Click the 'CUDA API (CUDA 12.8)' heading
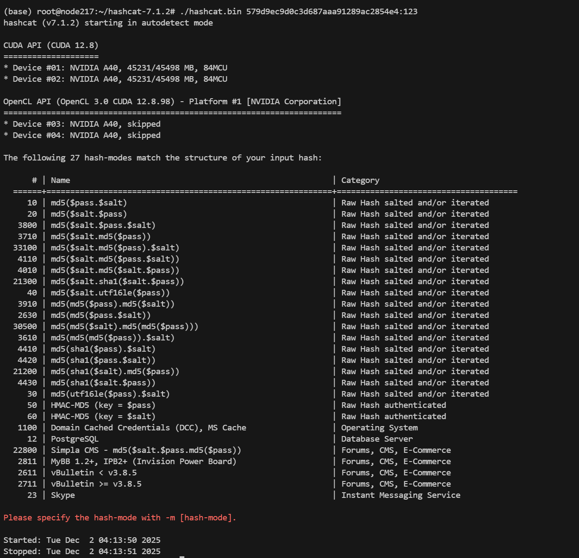 (51, 45)
